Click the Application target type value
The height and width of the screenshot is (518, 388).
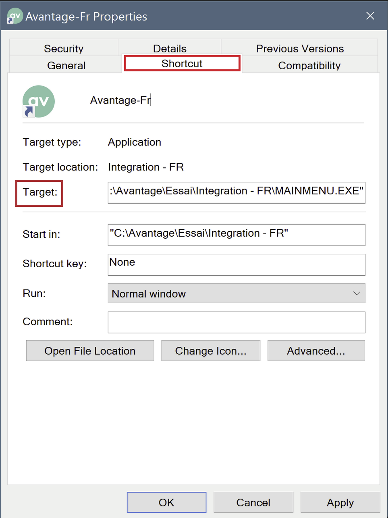(135, 142)
